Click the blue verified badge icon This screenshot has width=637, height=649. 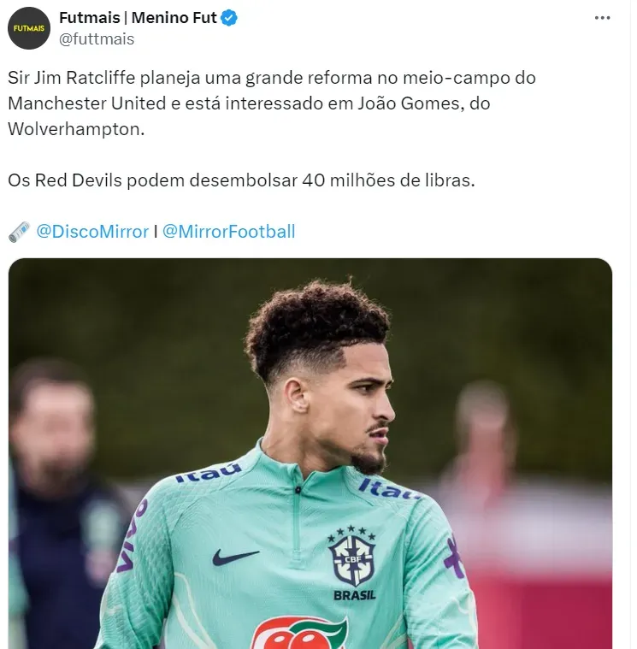pyautogui.click(x=229, y=18)
